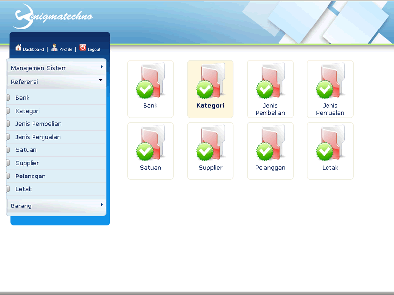Screen dimensions: 394x295
Task: Click the Manajemen Sistem header label
Action: tap(38, 68)
